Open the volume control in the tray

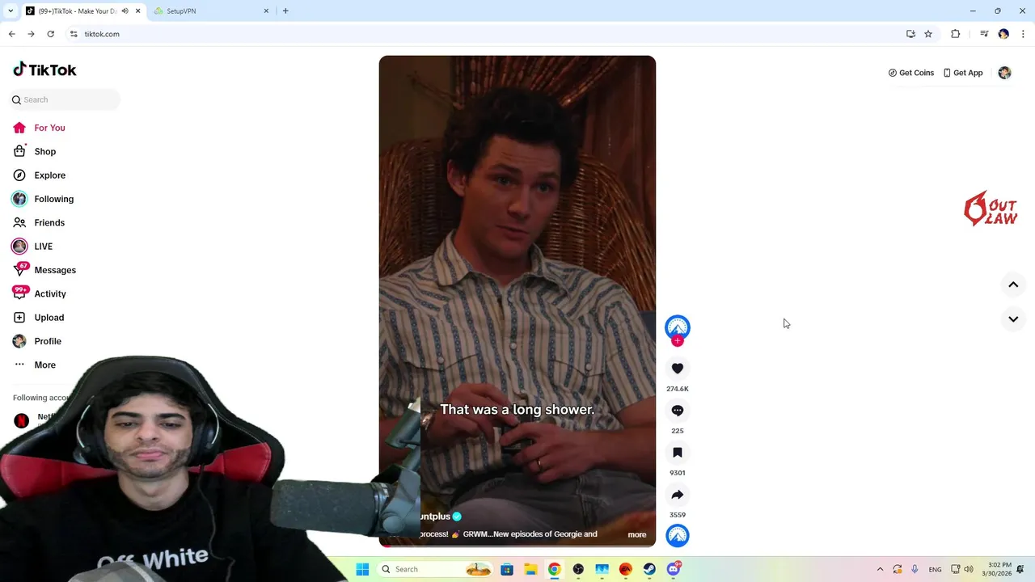pos(969,569)
